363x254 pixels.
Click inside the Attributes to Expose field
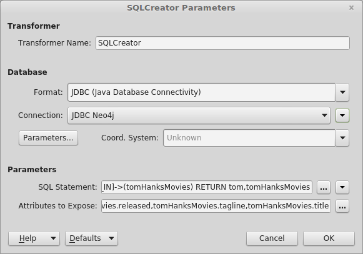point(216,206)
